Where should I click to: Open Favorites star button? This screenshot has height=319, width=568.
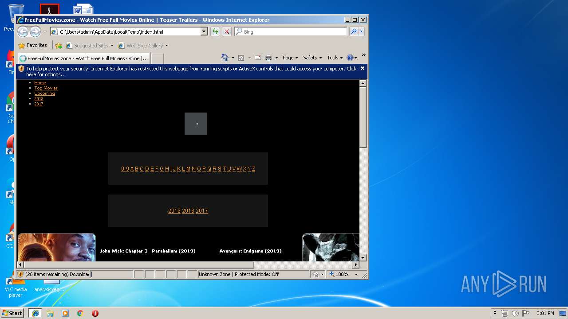click(x=32, y=45)
